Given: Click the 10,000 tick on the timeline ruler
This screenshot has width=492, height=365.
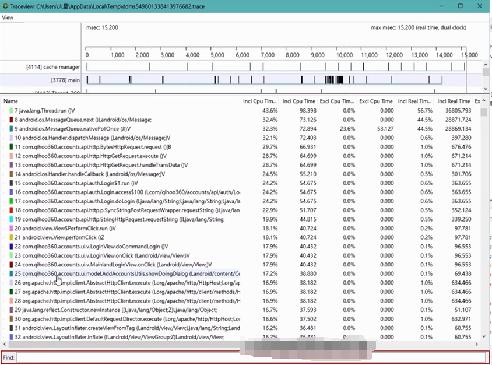Looking at the screenshot, I should point(344,55).
